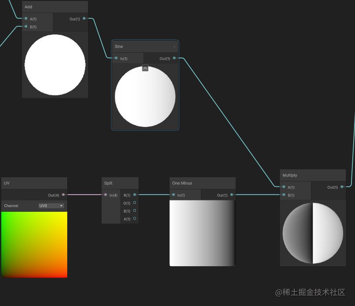Click the One Minus Out(1) output port
355x306 pixels.
tap(231, 195)
